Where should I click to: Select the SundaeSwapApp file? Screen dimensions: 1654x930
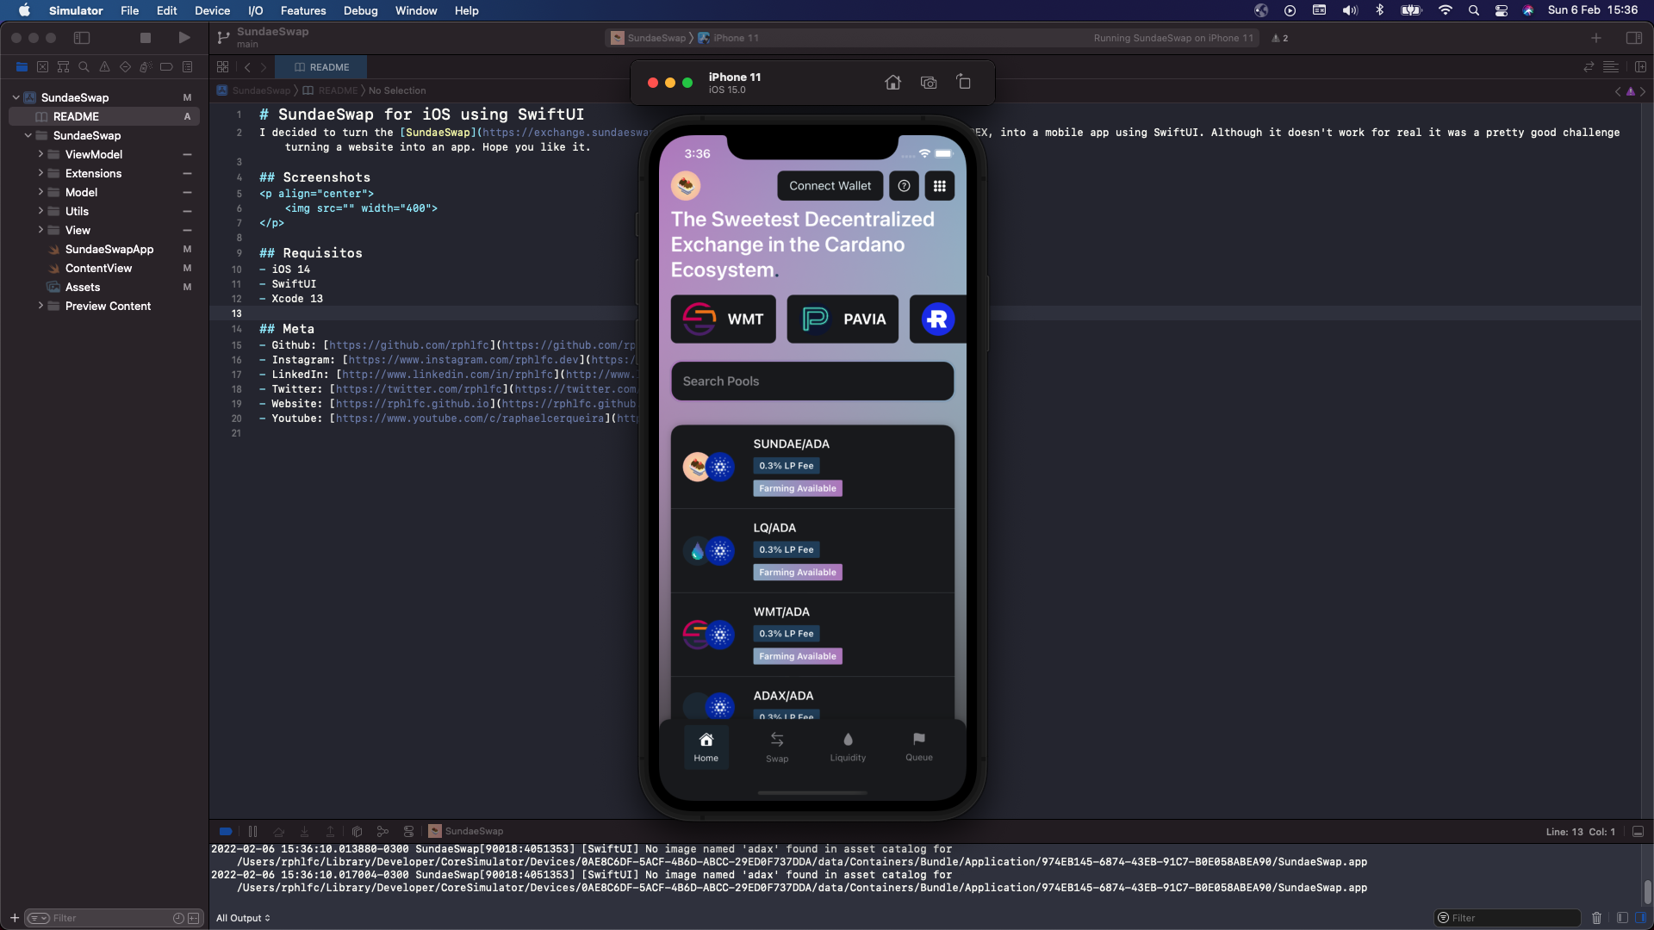click(104, 250)
